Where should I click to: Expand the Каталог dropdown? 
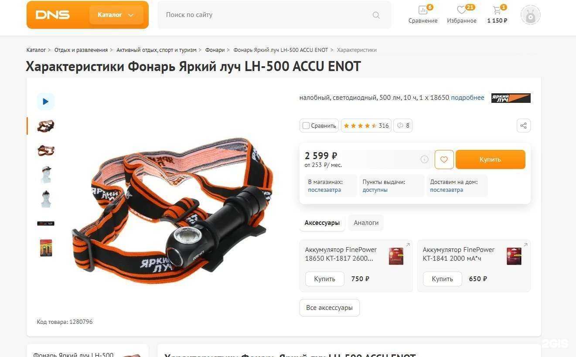tap(116, 15)
